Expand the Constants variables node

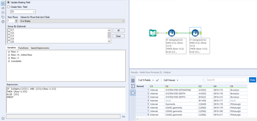(x=9, y=61)
